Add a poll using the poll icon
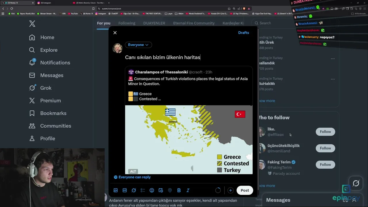 [143, 190]
